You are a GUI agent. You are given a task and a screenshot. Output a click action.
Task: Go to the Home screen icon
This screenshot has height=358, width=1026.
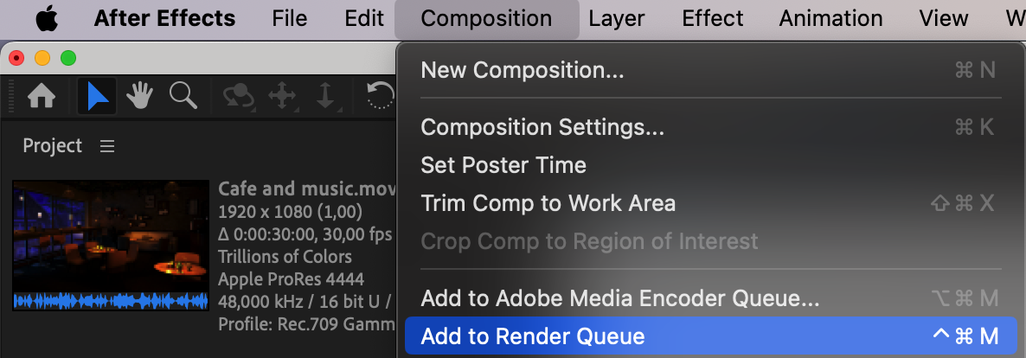42,97
